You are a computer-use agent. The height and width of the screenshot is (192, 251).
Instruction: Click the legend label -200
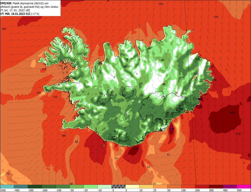click(44, 190)
